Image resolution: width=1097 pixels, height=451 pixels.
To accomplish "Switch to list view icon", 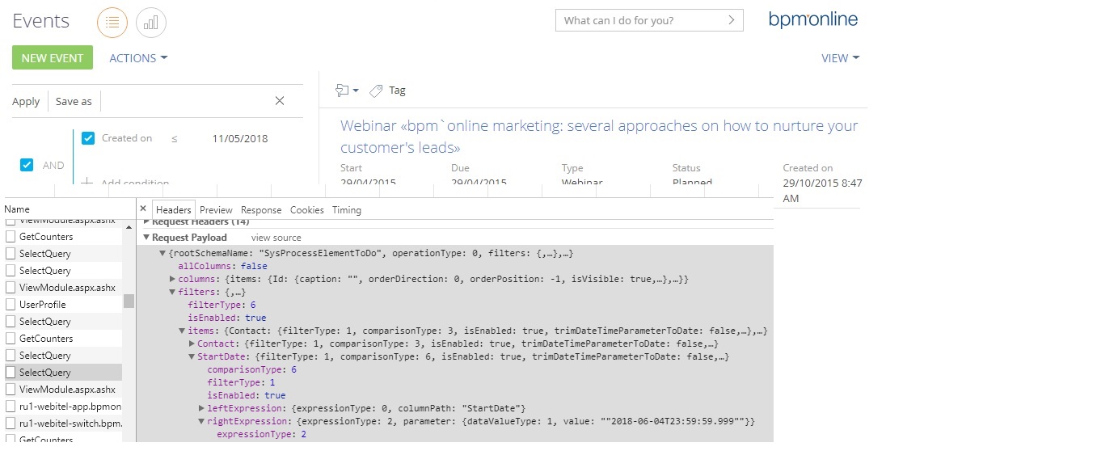I will coord(112,22).
